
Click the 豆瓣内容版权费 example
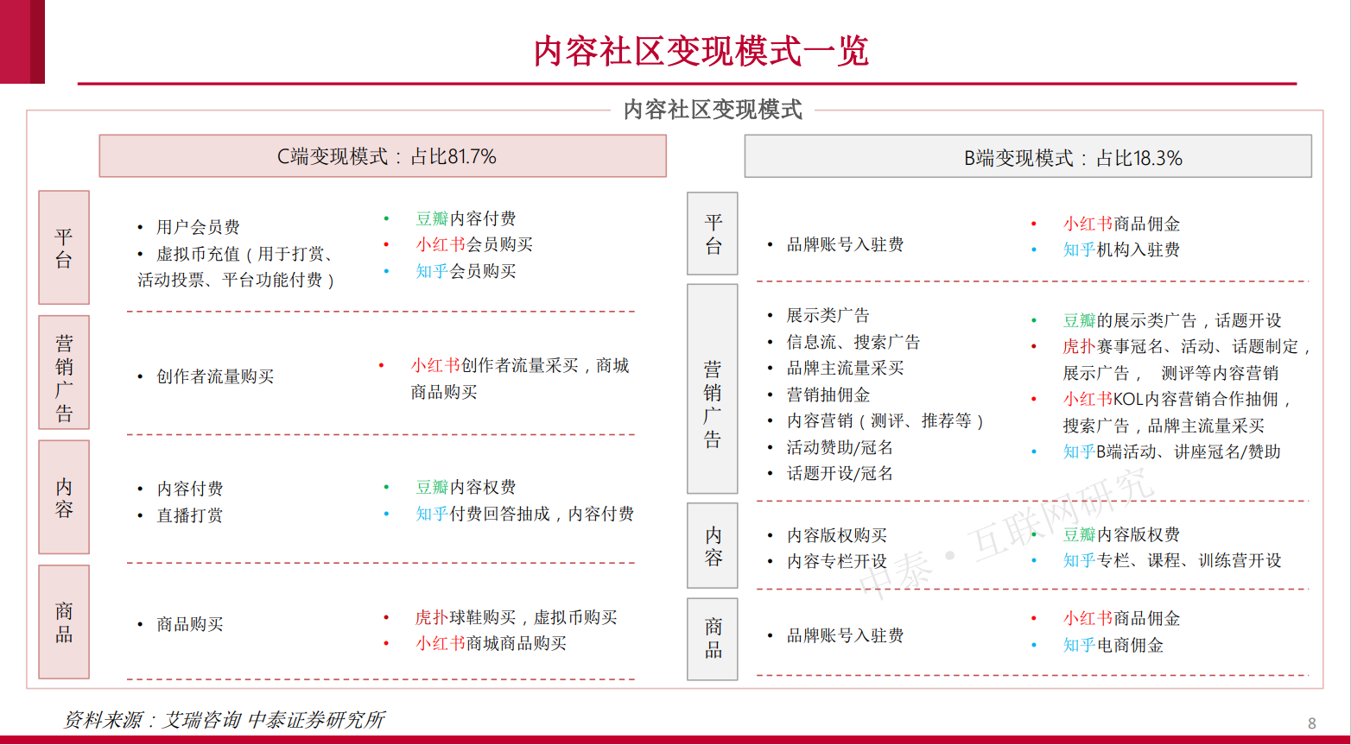[1121, 534]
